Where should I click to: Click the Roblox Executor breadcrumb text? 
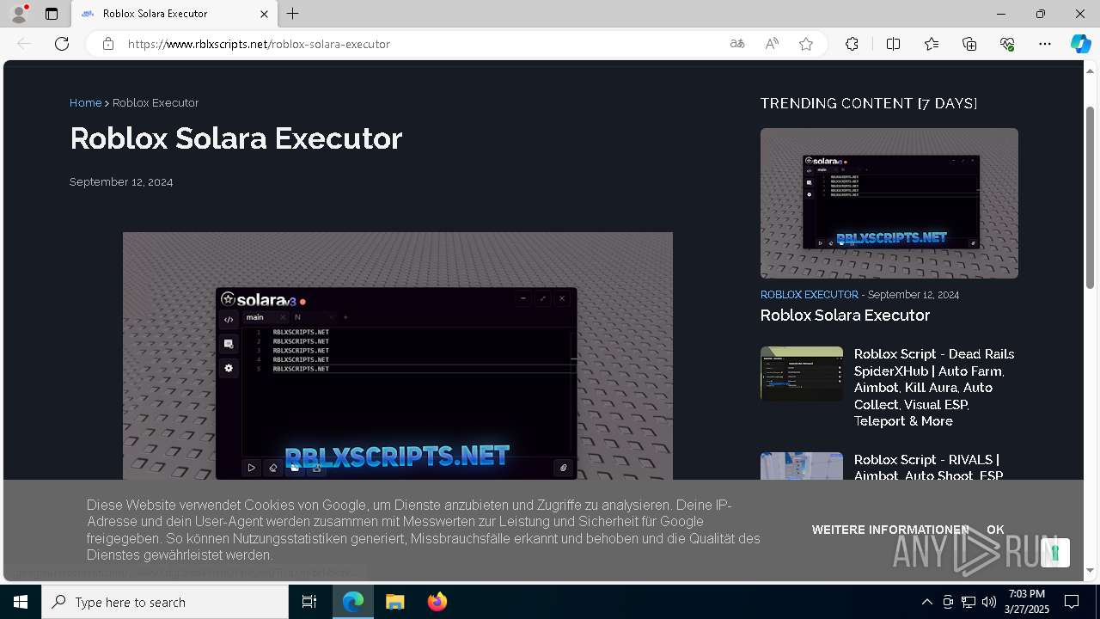(156, 102)
